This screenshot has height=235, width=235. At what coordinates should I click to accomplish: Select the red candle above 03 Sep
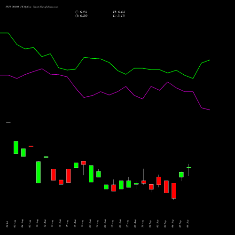(166, 187)
